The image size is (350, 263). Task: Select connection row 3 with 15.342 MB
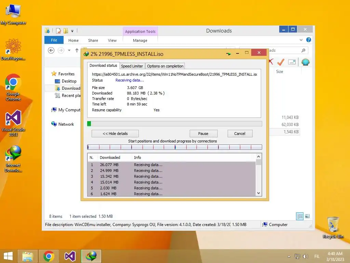point(172,176)
